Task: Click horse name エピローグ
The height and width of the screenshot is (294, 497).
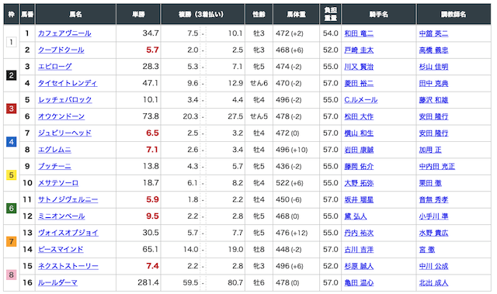Action: pos(55,67)
